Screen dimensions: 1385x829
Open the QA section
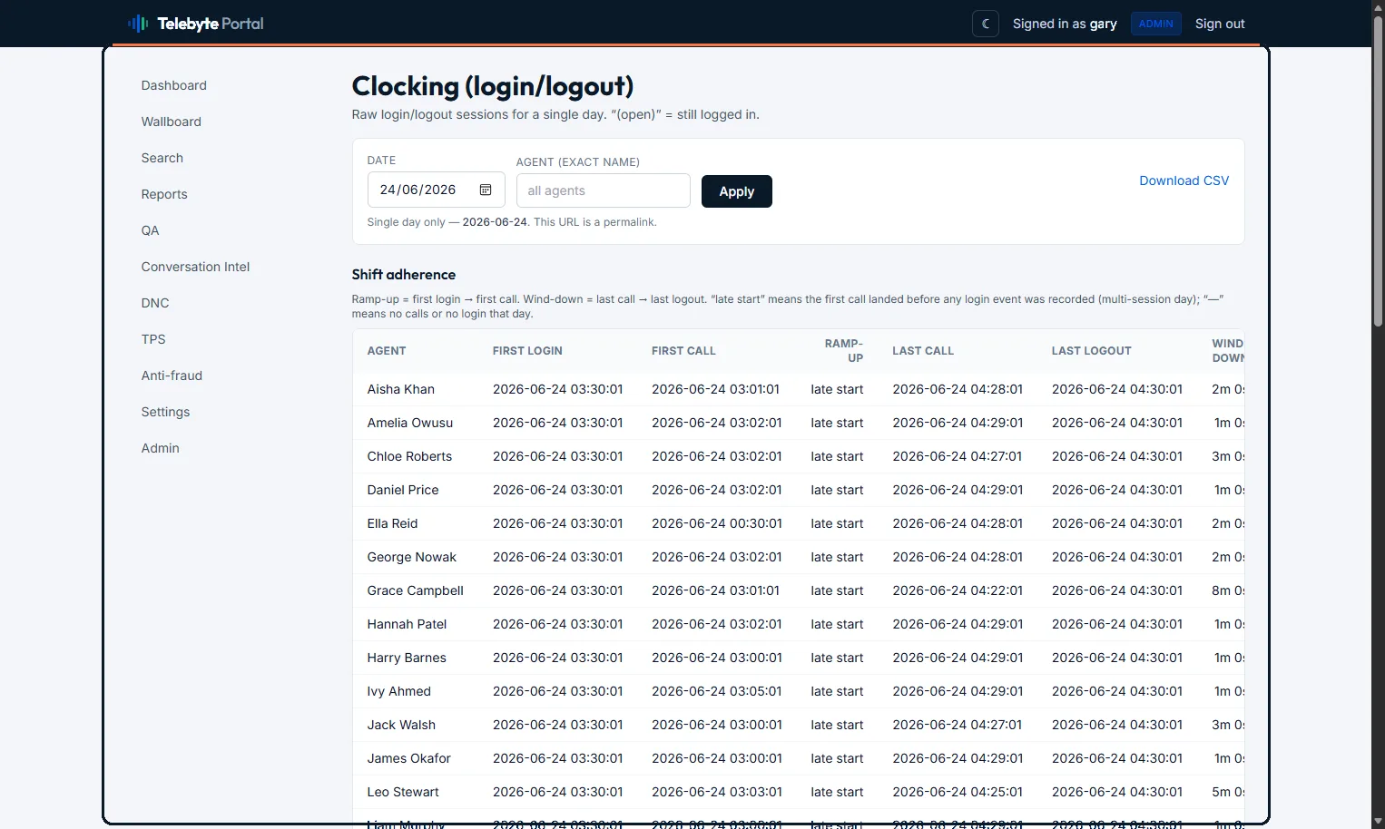(x=151, y=230)
